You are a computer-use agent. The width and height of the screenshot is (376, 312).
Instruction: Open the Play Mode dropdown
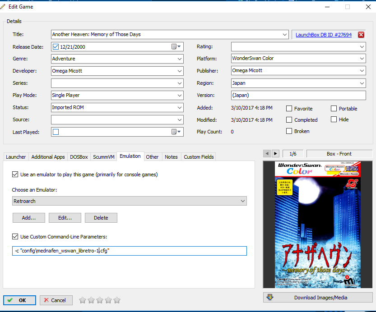click(x=180, y=95)
